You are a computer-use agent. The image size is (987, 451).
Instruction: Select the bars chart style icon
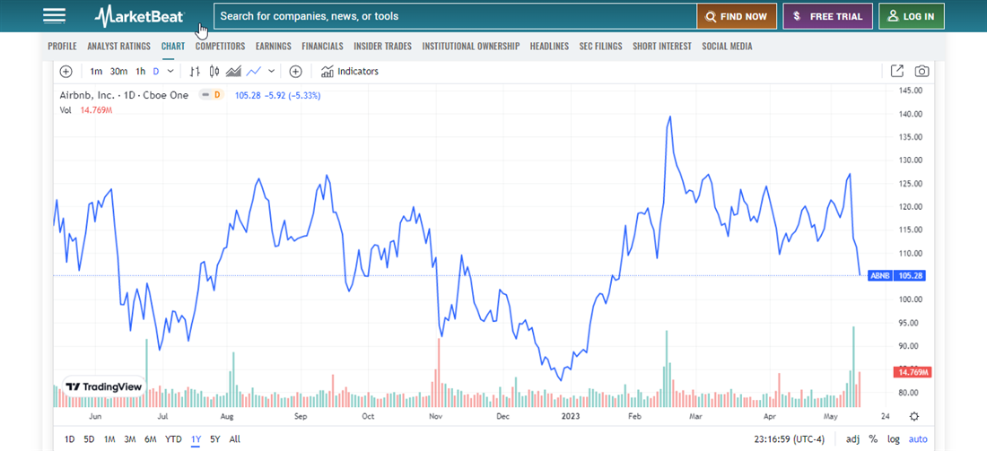pyautogui.click(x=195, y=72)
